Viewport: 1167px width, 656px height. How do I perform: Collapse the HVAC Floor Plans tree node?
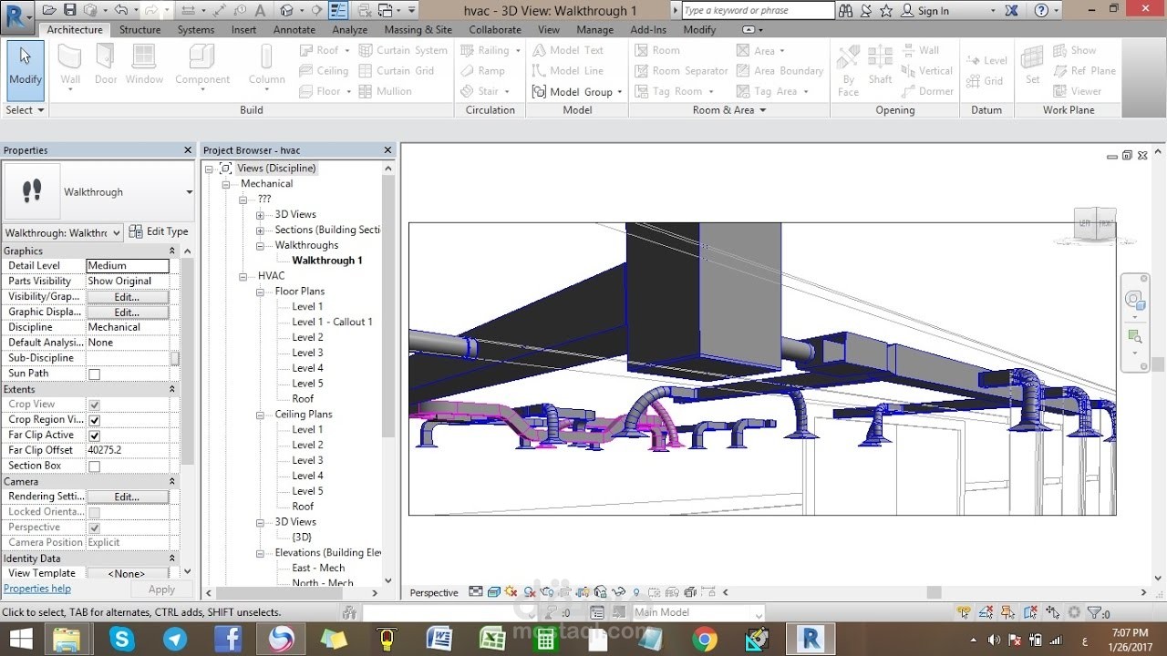point(260,292)
